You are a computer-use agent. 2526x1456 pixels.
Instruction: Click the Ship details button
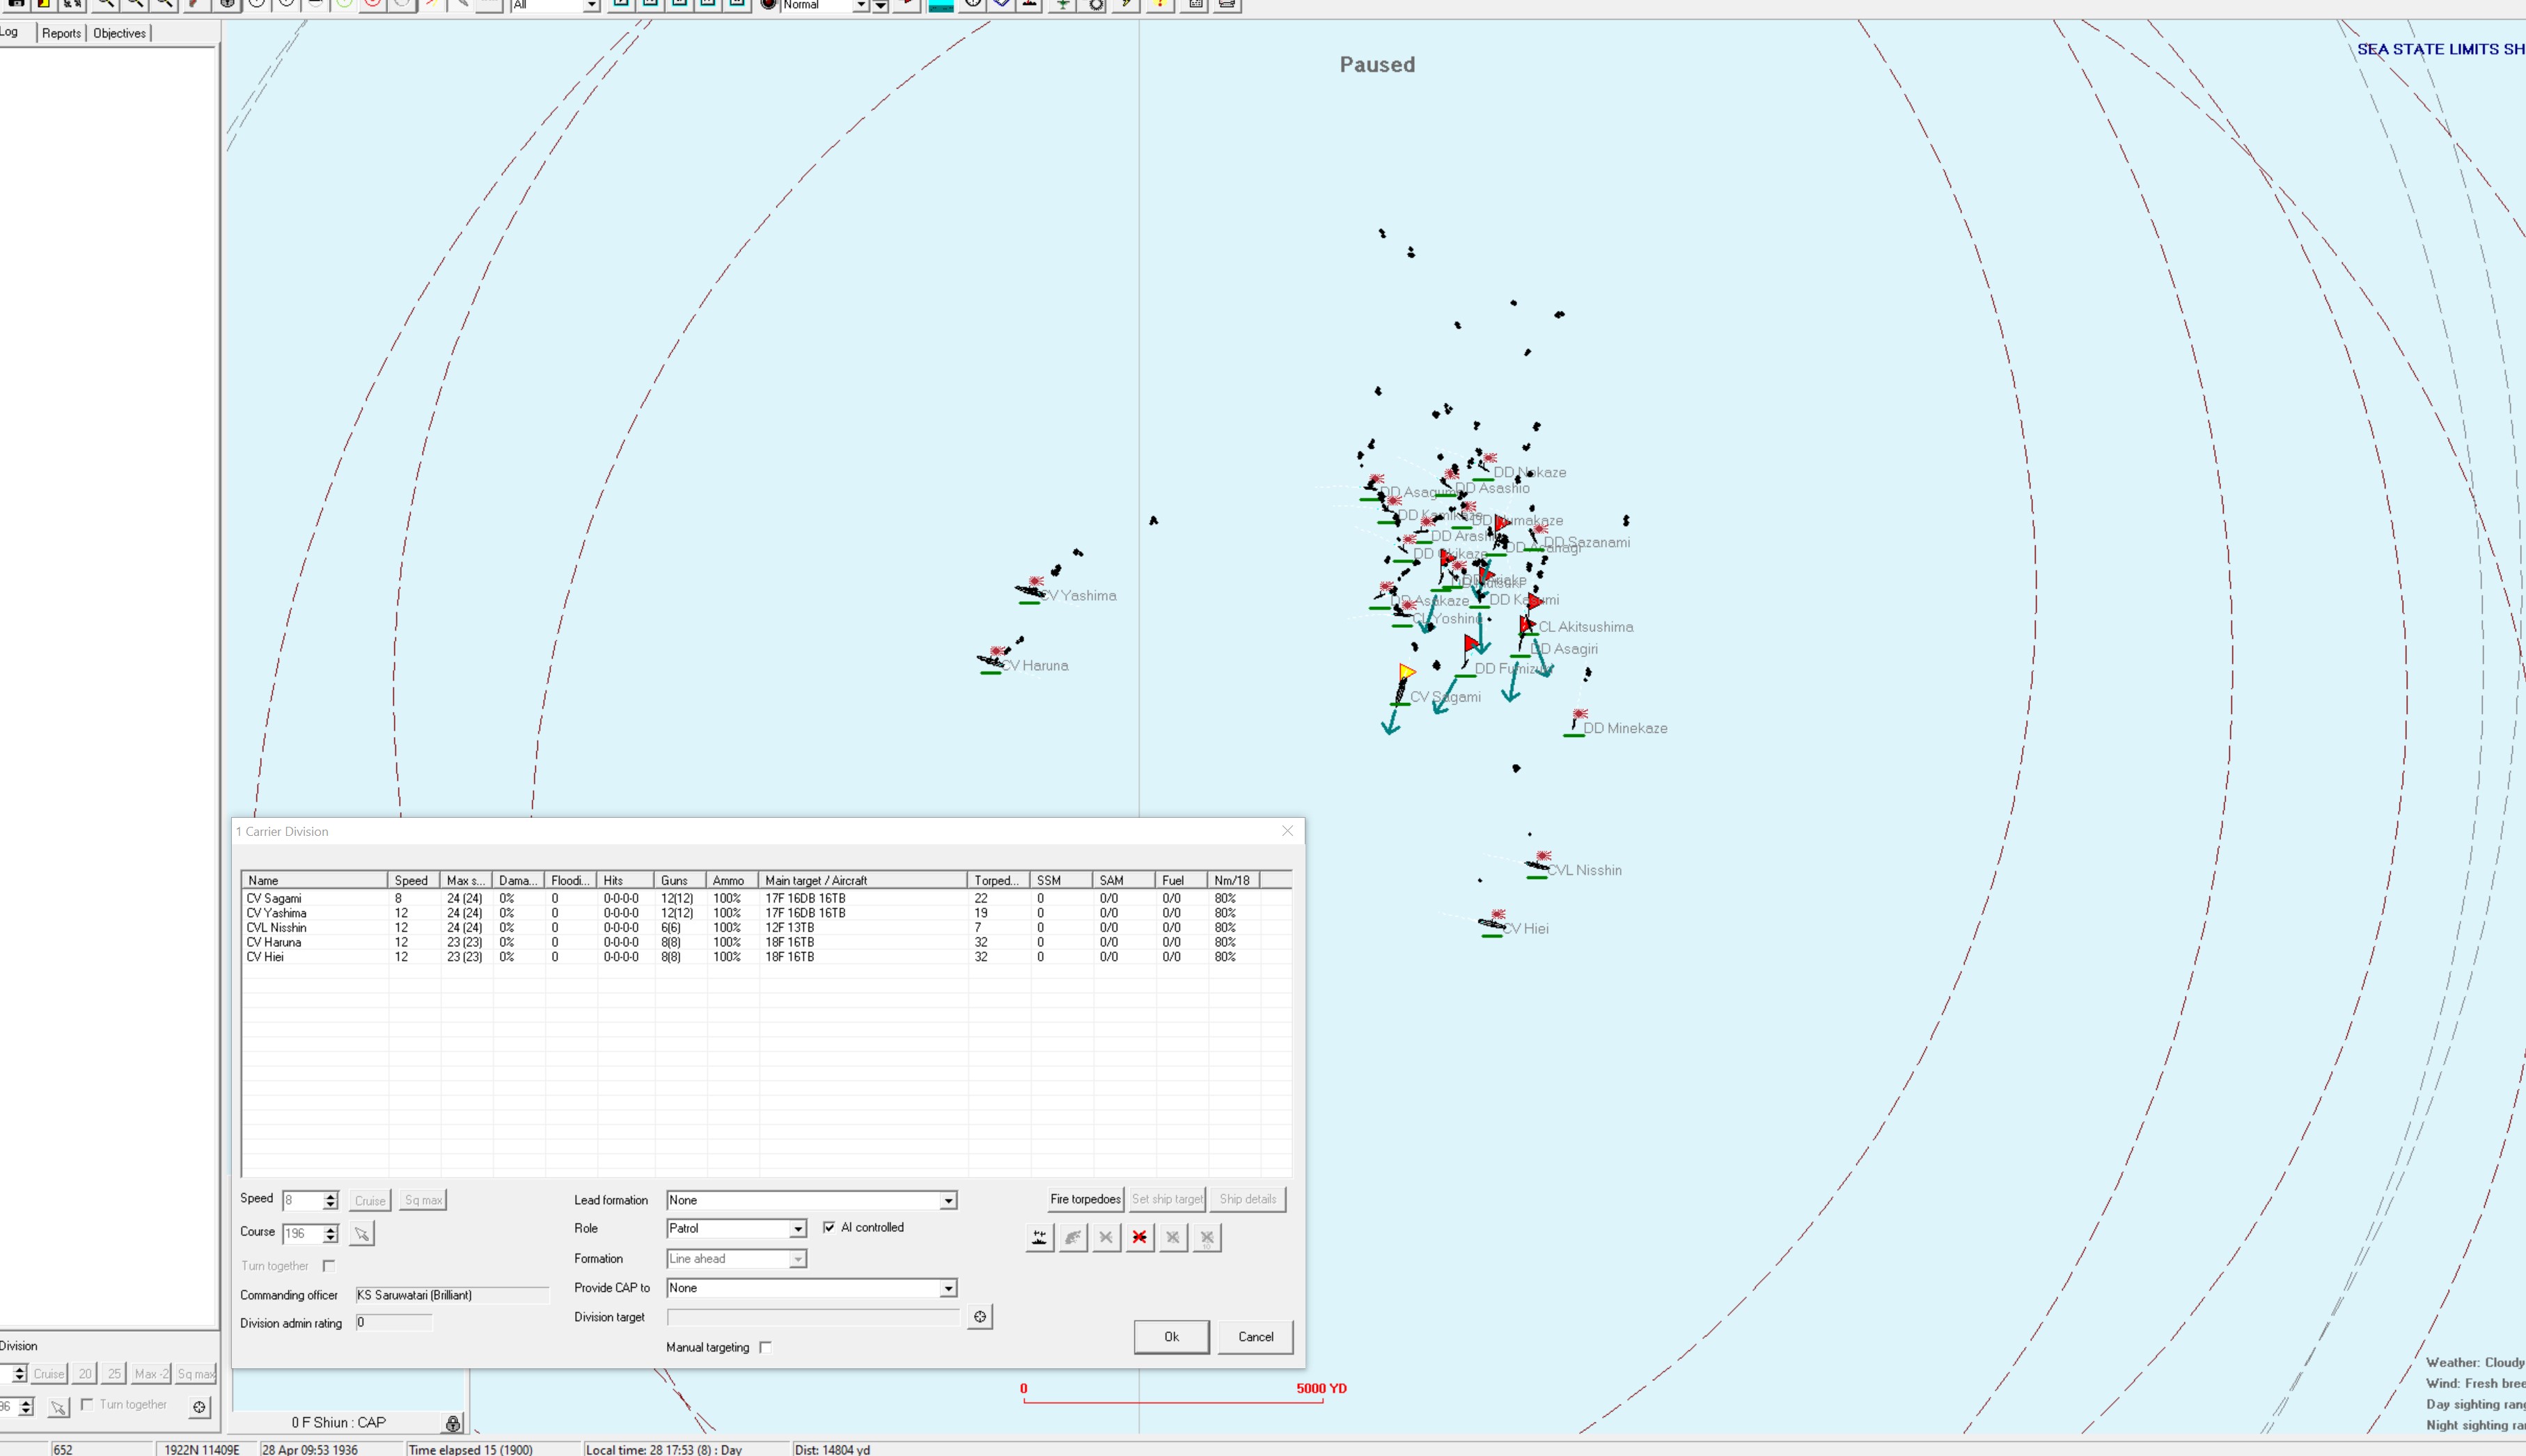pyautogui.click(x=1248, y=1199)
